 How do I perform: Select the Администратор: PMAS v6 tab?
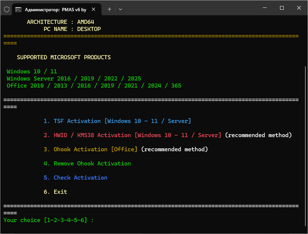(57, 9)
